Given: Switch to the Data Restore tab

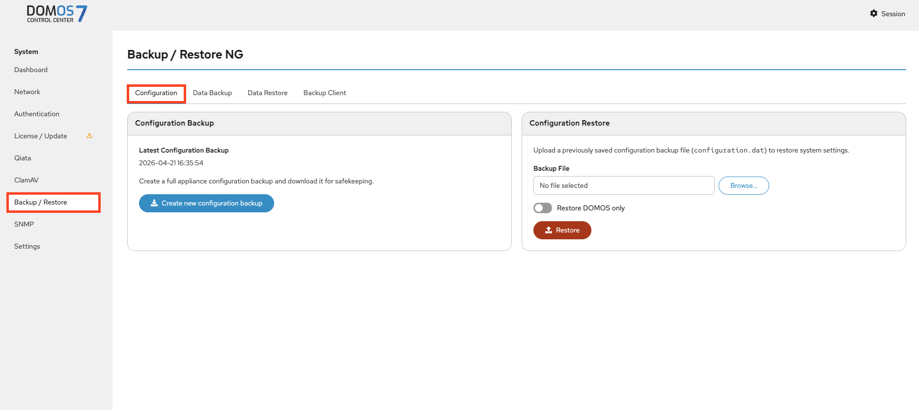Looking at the screenshot, I should [x=268, y=93].
